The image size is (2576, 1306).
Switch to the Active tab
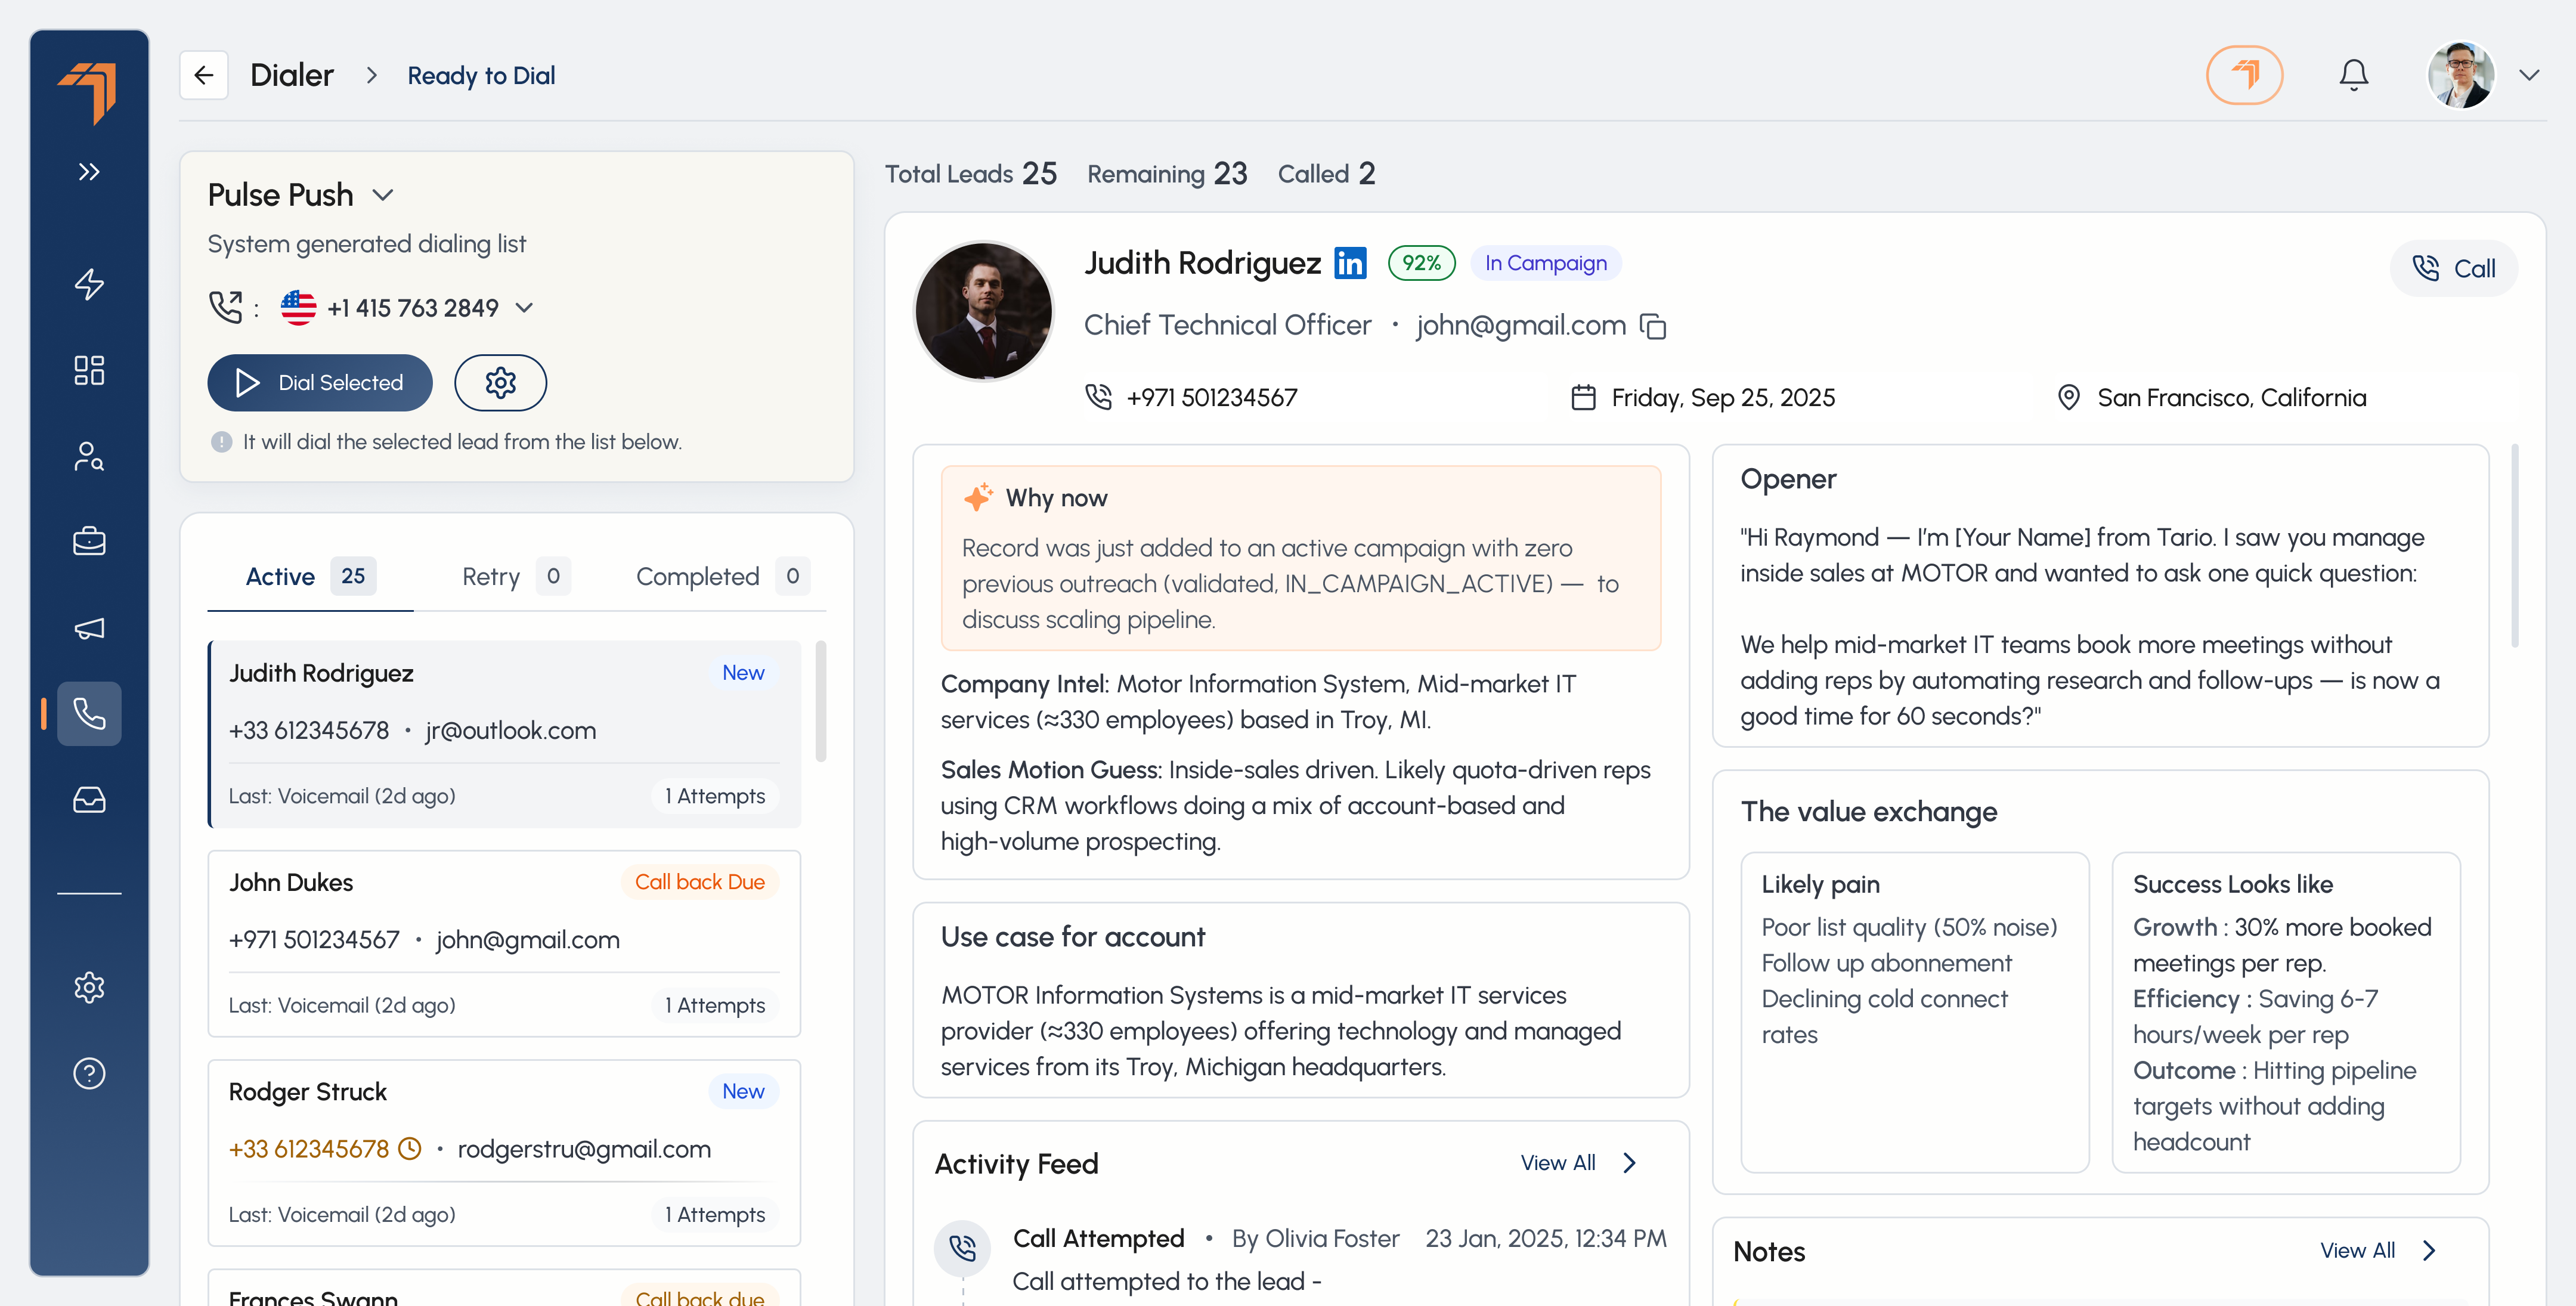310,577
